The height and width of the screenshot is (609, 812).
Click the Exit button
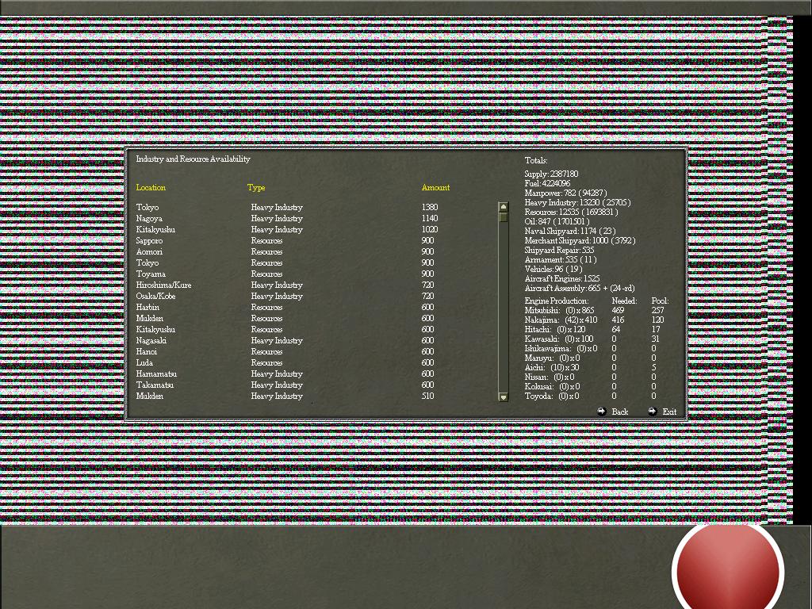(x=668, y=412)
